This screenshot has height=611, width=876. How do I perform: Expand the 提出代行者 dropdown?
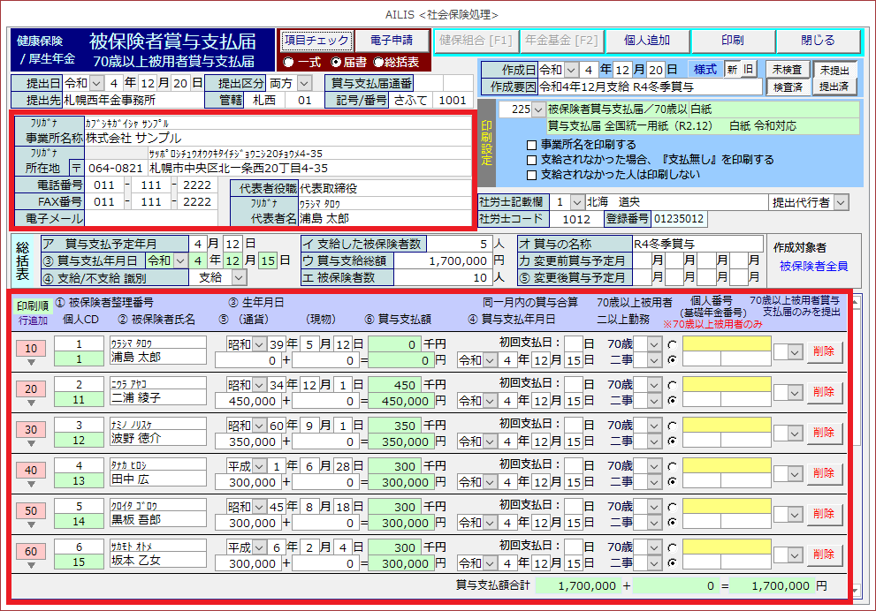[840, 202]
